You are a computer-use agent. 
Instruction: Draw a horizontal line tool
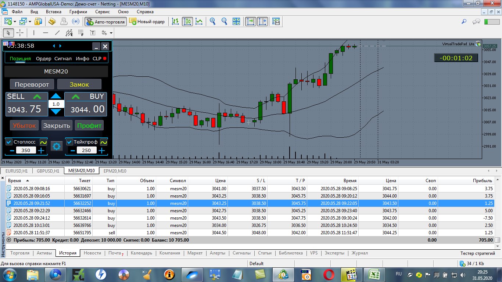[46, 33]
